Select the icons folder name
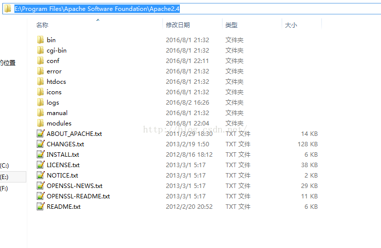Screen dimensions: 381x248 click(54, 92)
